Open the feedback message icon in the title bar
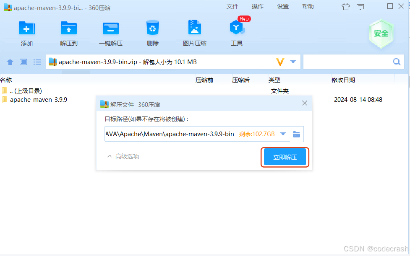Image resolution: width=410 pixels, height=256 pixels. pos(360,7)
